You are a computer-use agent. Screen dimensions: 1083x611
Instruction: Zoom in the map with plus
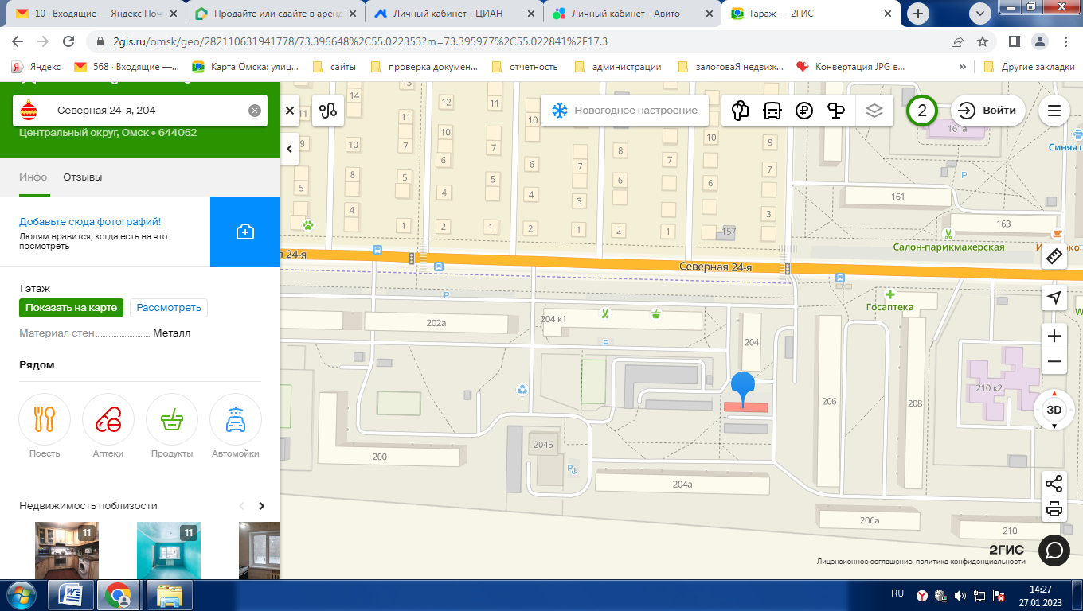[x=1054, y=336]
